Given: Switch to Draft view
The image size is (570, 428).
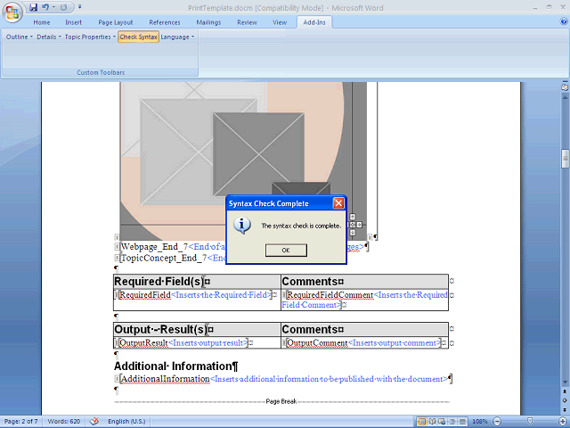Looking at the screenshot, I should [x=462, y=422].
